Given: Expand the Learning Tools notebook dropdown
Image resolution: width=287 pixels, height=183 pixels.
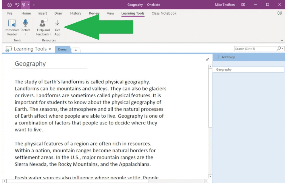Looking at the screenshot, I should tap(50, 49).
